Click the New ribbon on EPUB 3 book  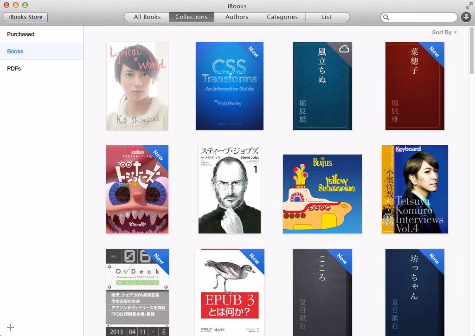(255, 259)
